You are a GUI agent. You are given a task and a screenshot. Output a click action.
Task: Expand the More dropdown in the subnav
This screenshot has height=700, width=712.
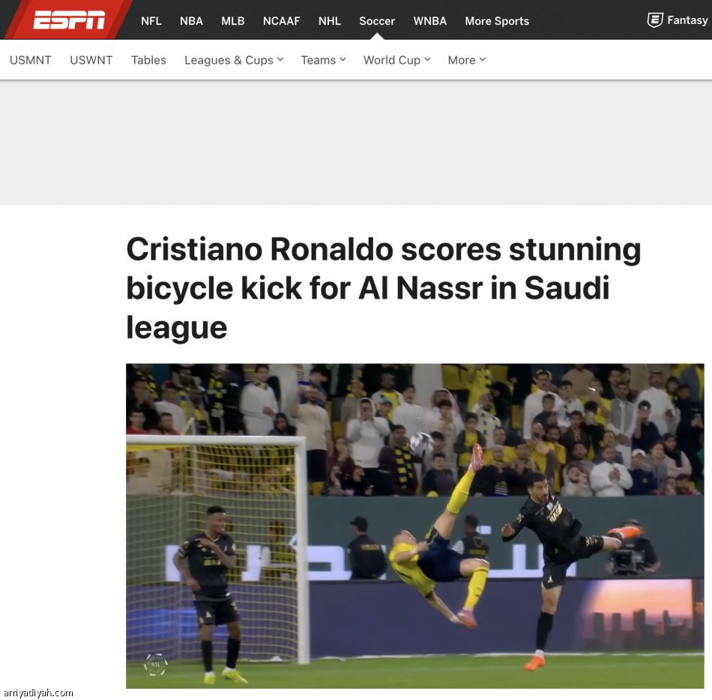(467, 60)
